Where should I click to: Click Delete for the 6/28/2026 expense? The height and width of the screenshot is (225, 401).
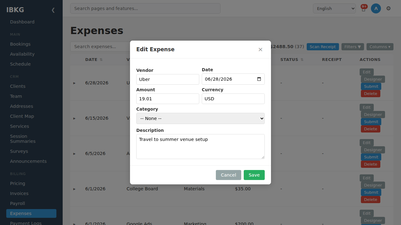(371, 94)
